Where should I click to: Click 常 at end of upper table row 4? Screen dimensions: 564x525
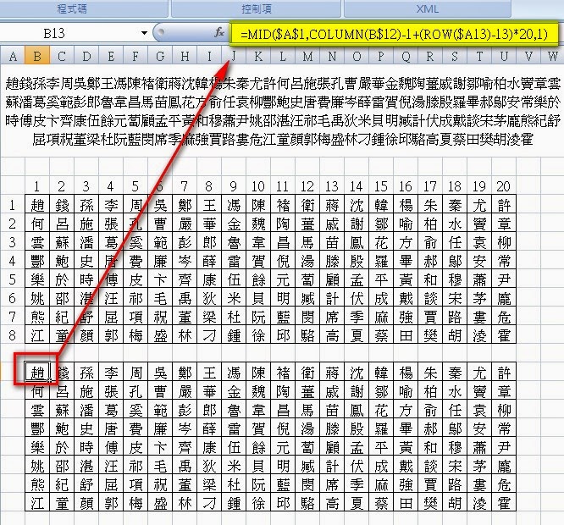point(504,261)
